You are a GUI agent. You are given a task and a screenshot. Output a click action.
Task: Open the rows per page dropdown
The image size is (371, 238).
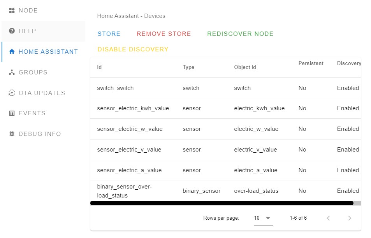(x=263, y=218)
